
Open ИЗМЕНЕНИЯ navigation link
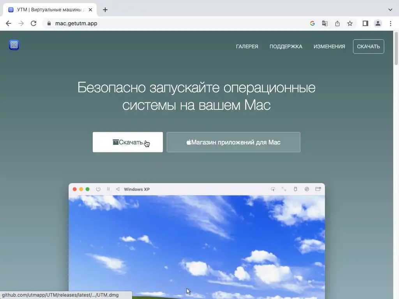(x=329, y=47)
